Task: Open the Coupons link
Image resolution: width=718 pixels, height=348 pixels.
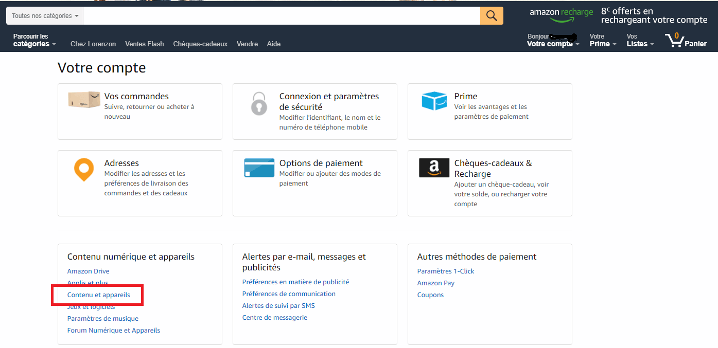Action: pyautogui.click(x=430, y=295)
